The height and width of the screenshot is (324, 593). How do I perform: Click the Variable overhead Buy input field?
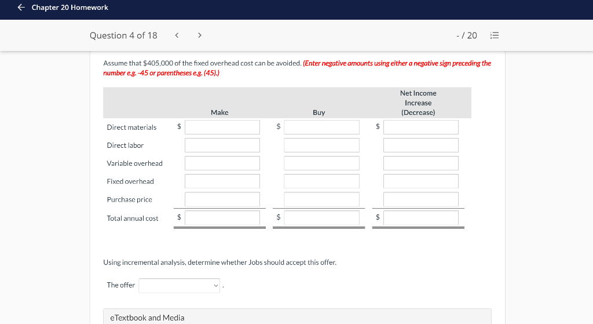(321, 163)
